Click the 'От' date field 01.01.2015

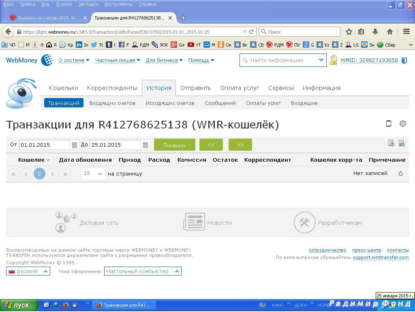tap(44, 145)
